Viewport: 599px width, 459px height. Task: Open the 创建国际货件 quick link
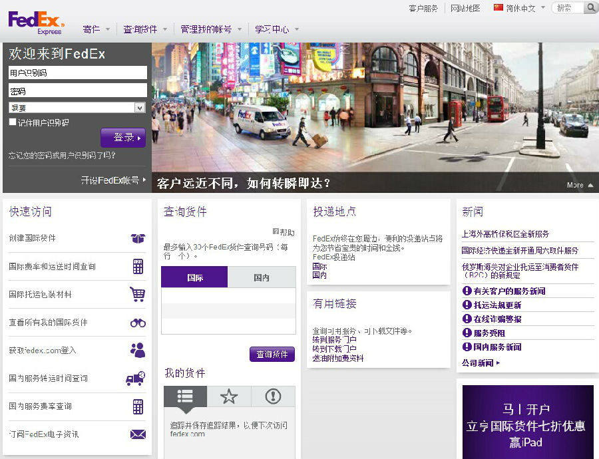click(x=33, y=238)
